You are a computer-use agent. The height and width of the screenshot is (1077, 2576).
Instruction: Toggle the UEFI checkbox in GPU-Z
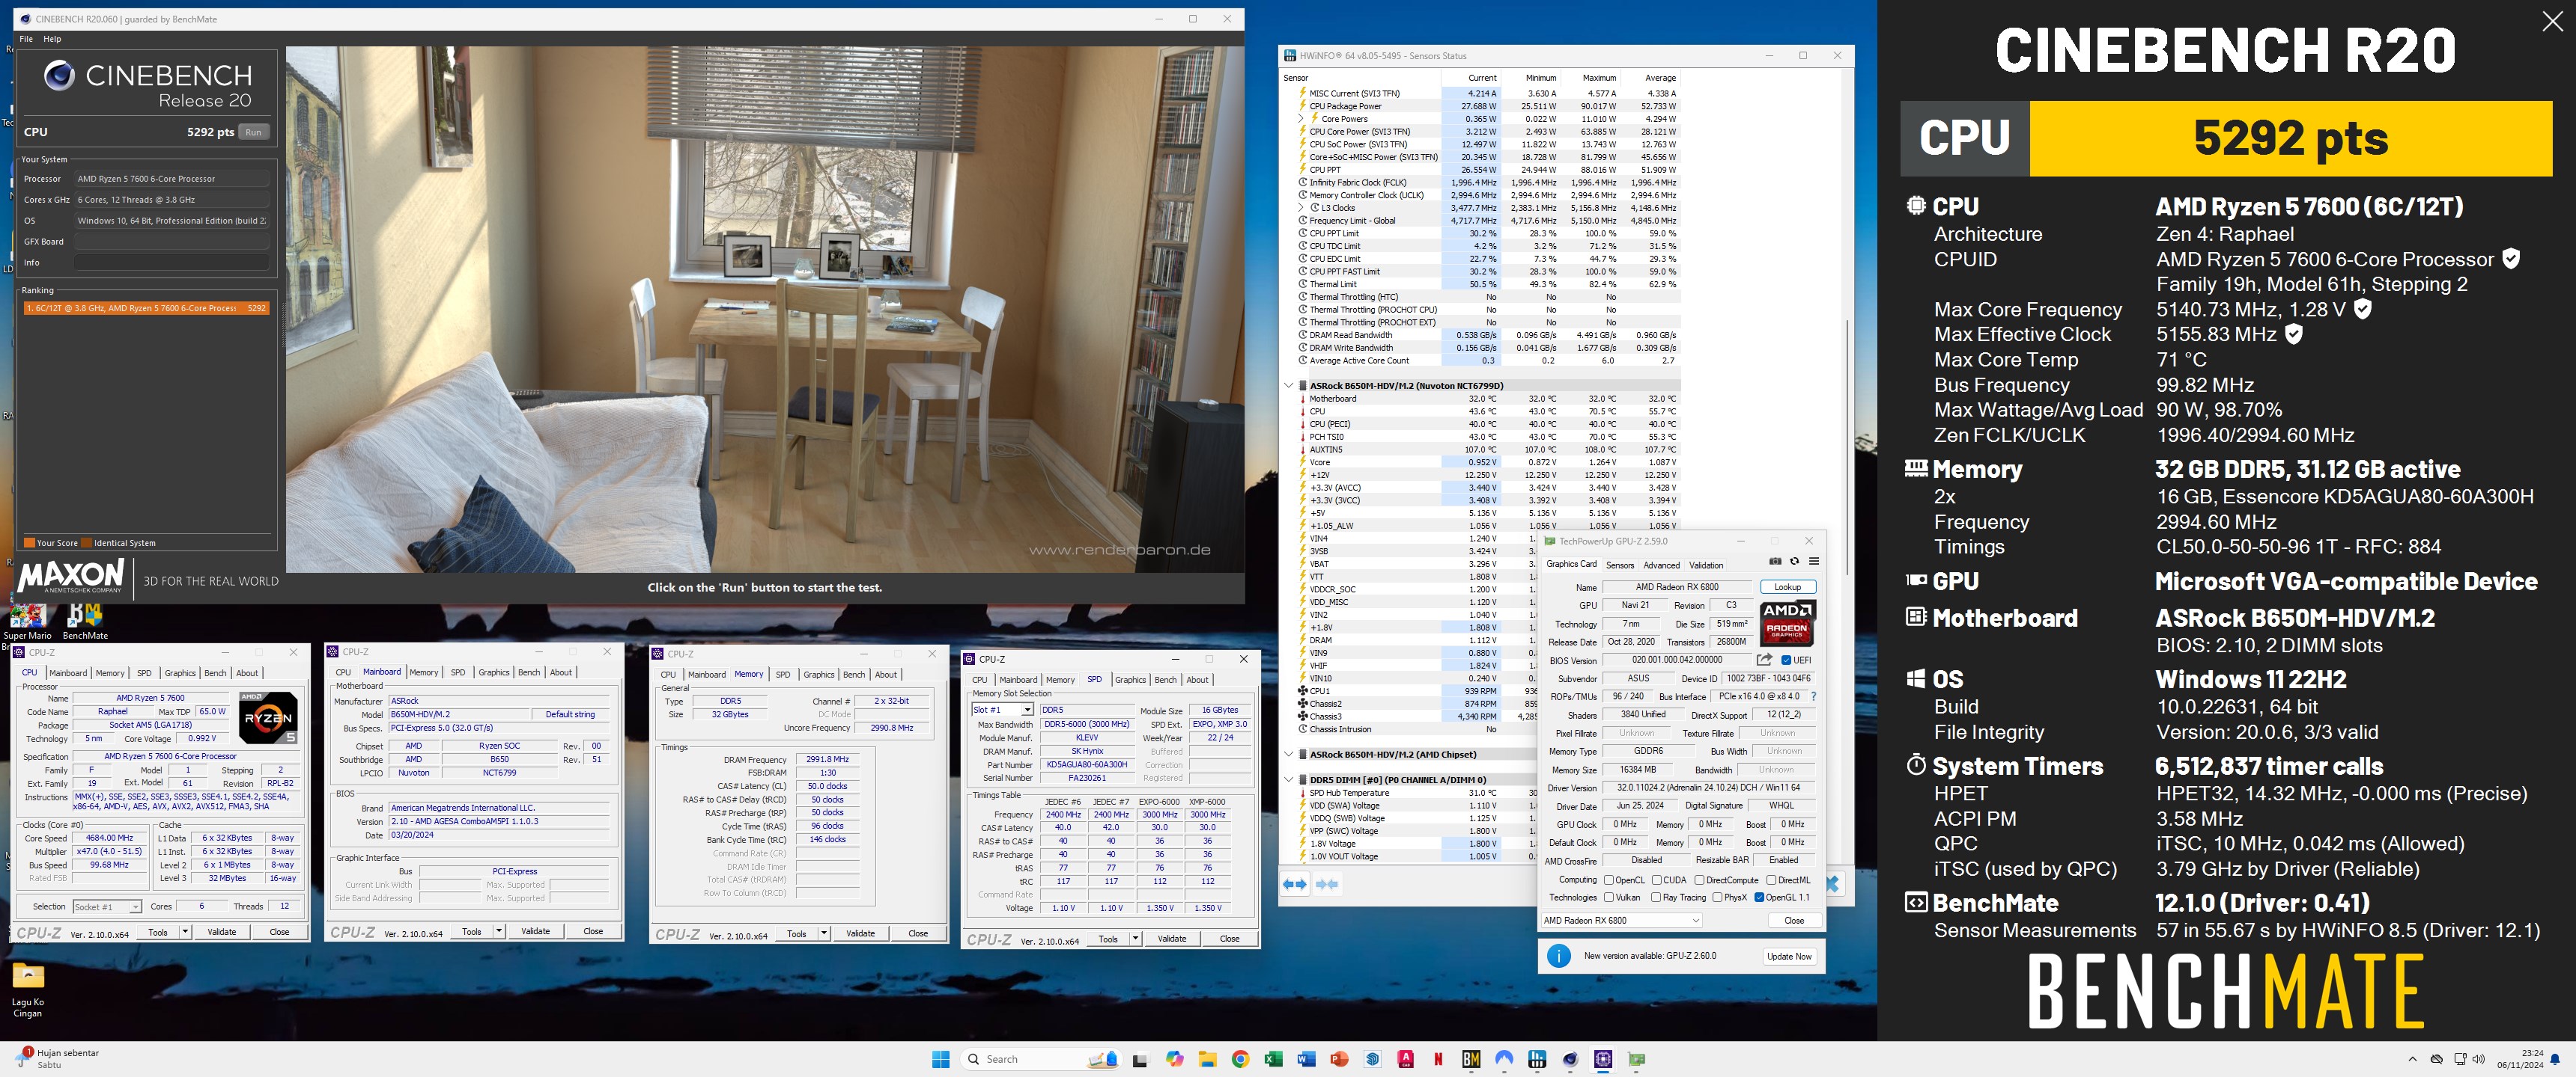pos(1786,660)
